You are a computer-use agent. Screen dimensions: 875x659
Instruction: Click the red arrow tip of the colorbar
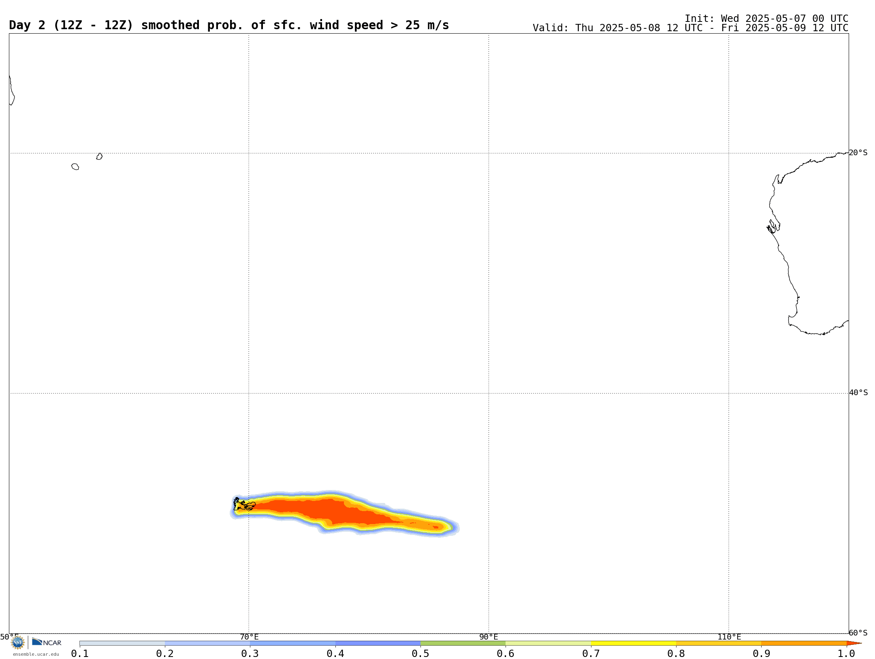coord(854,643)
